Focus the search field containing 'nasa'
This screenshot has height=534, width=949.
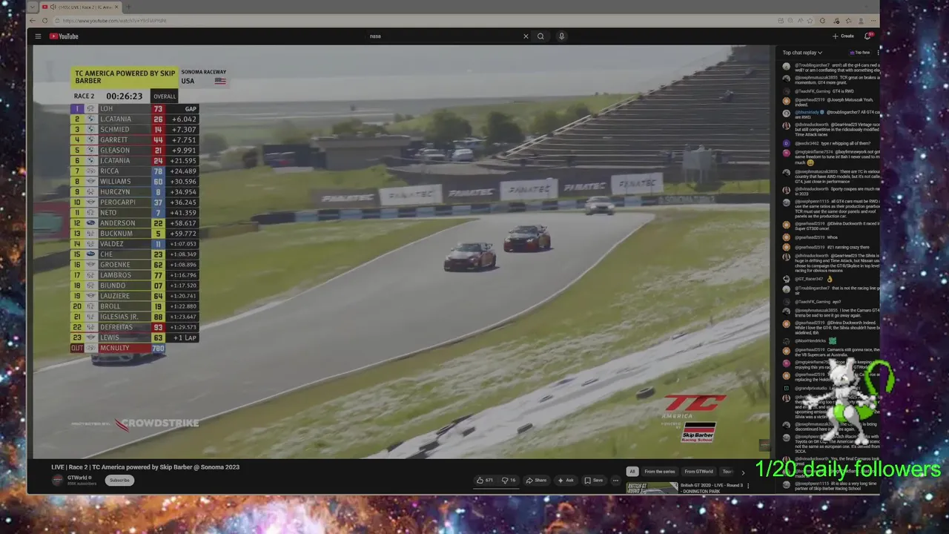pos(443,36)
